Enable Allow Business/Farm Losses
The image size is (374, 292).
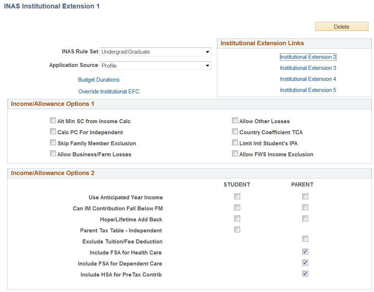[53, 154]
